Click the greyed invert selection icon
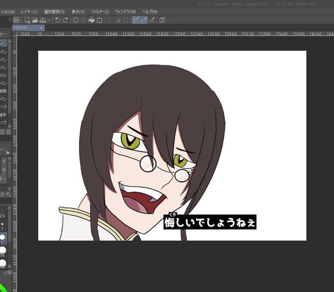Screen dimensions: 334x292 (117, 20)
